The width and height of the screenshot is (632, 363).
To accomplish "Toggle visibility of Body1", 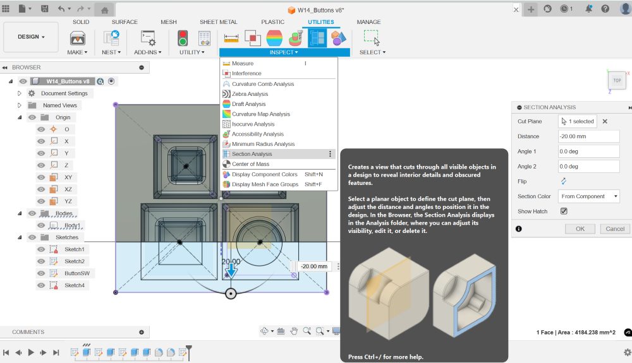I will [x=41, y=225].
